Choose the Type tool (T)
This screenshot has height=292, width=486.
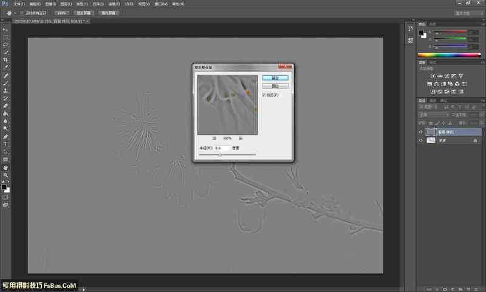[x=5, y=144]
